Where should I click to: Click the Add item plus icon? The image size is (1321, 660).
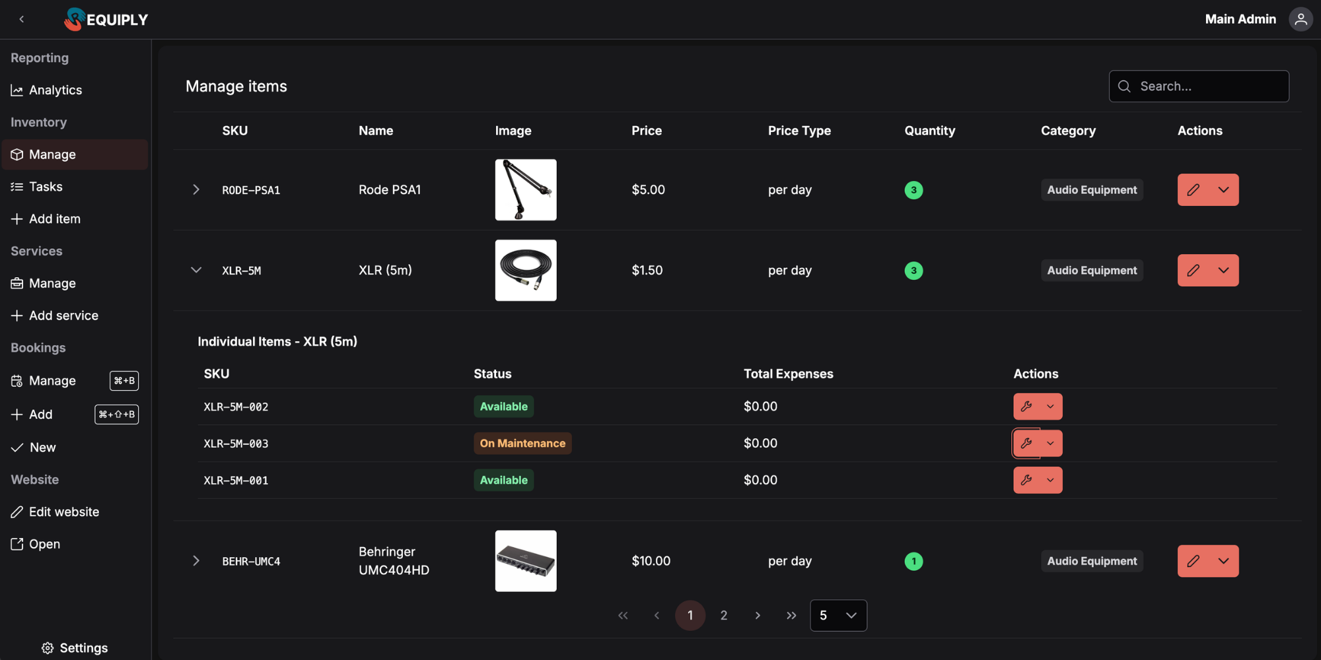(17, 218)
